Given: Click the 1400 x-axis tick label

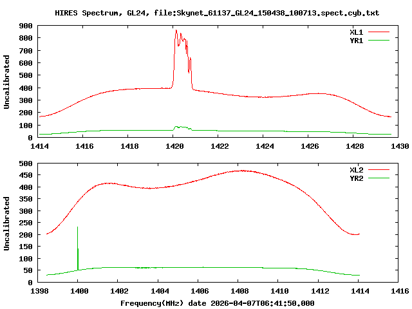Looking at the screenshot, I should click(x=79, y=291).
